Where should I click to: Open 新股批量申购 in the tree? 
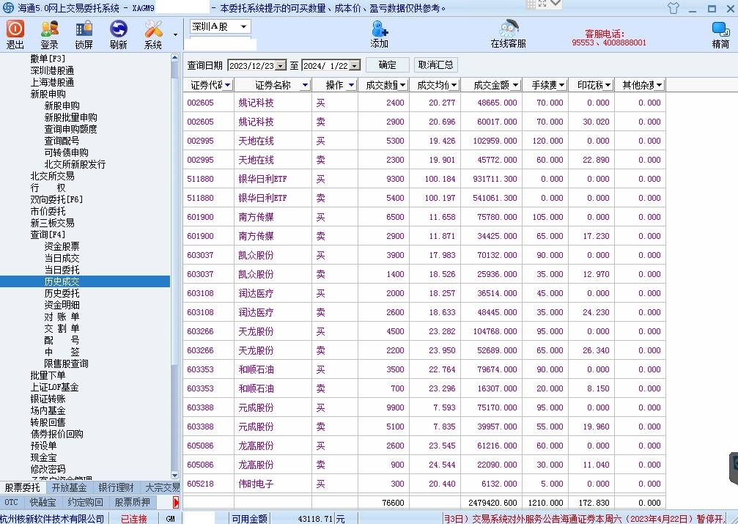pyautogui.click(x=70, y=117)
